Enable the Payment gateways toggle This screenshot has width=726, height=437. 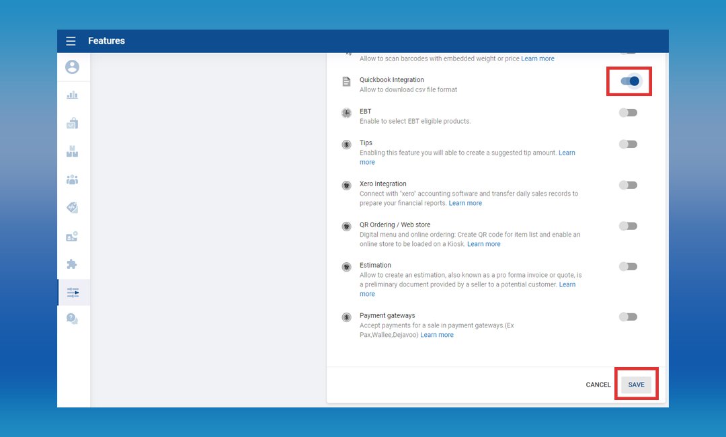(628, 317)
